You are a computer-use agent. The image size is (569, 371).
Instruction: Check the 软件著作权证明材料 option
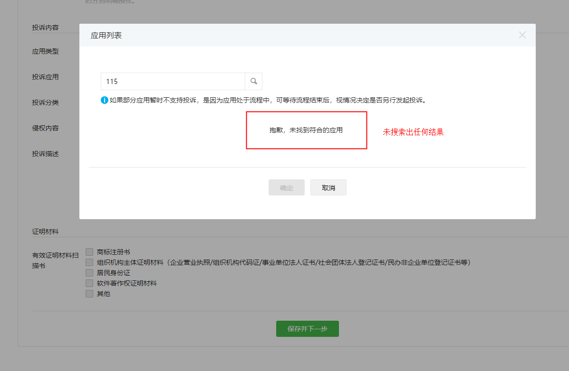pyautogui.click(x=89, y=283)
